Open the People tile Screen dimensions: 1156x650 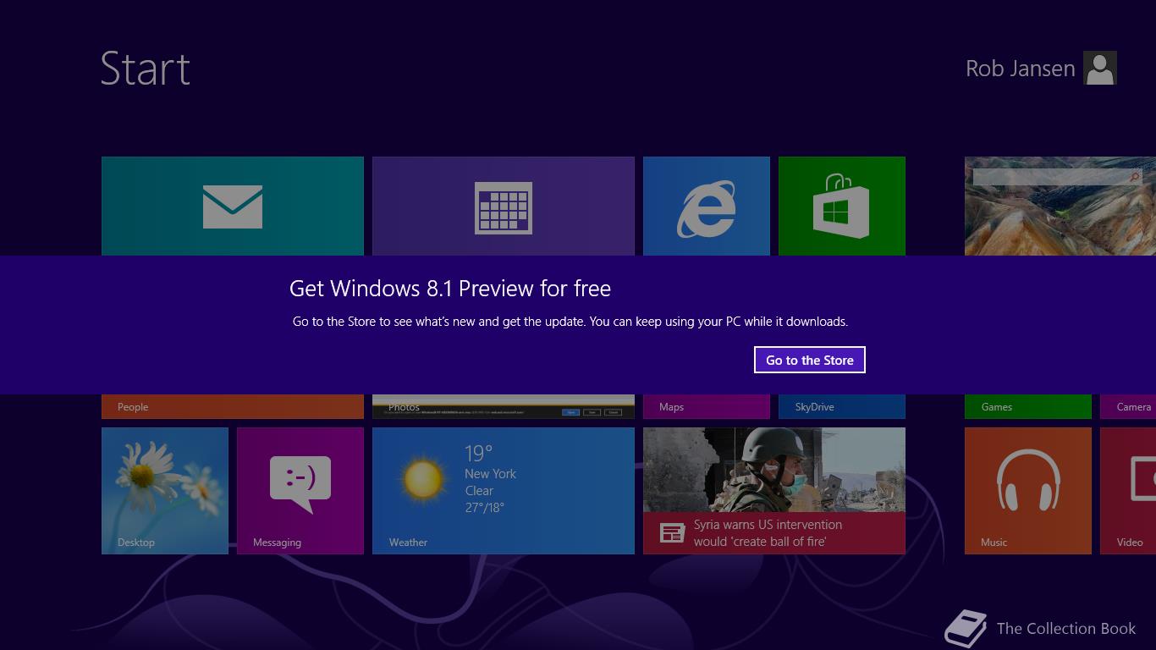pos(233,406)
